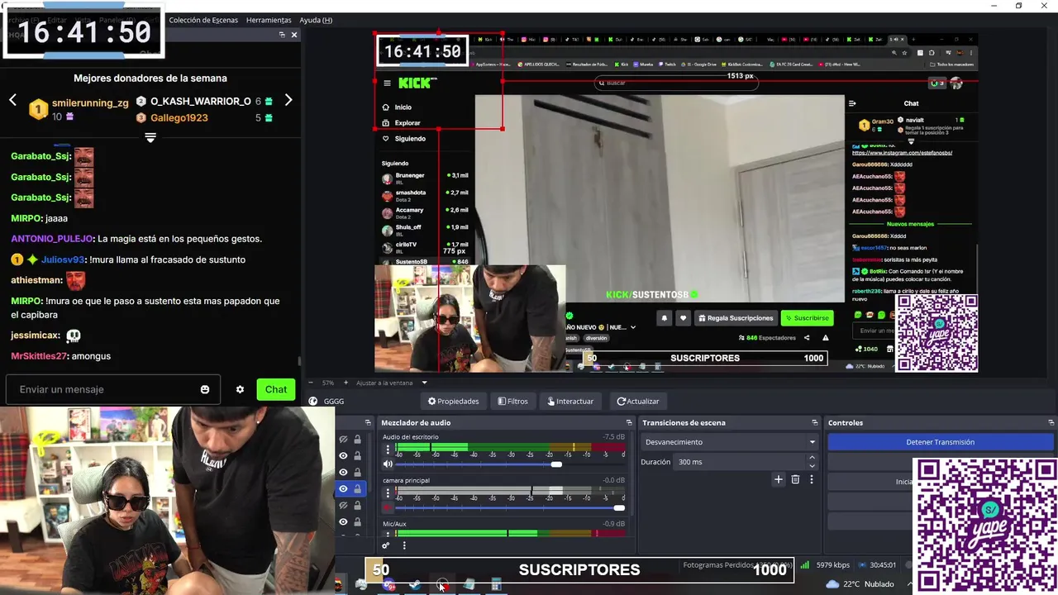Image resolution: width=1058 pixels, height=595 pixels.
Task: Undock the chat dock panel
Action: pos(282,35)
